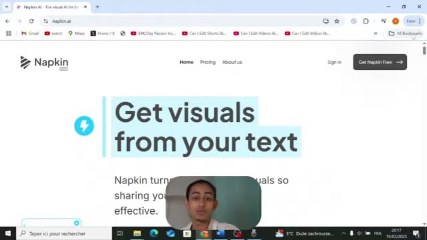The height and width of the screenshot is (240, 427).
Task: Show hidden system tray icons
Action: [x=343, y=233]
